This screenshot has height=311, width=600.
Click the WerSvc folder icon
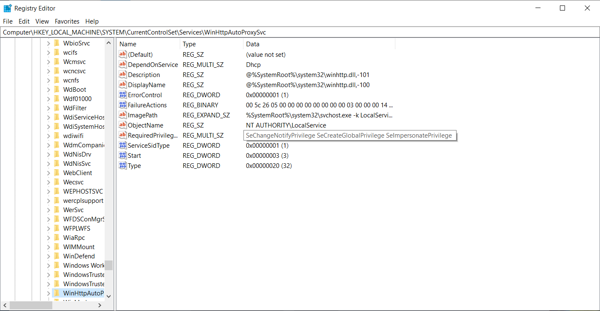click(x=57, y=210)
